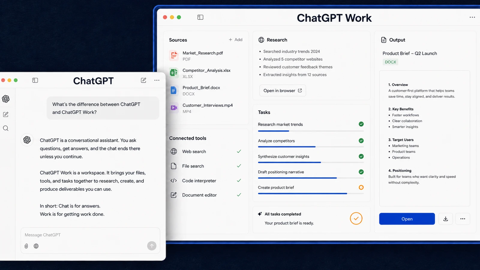
Task: Click 'Product Brief – Q2 Launch' title
Action: (410, 53)
